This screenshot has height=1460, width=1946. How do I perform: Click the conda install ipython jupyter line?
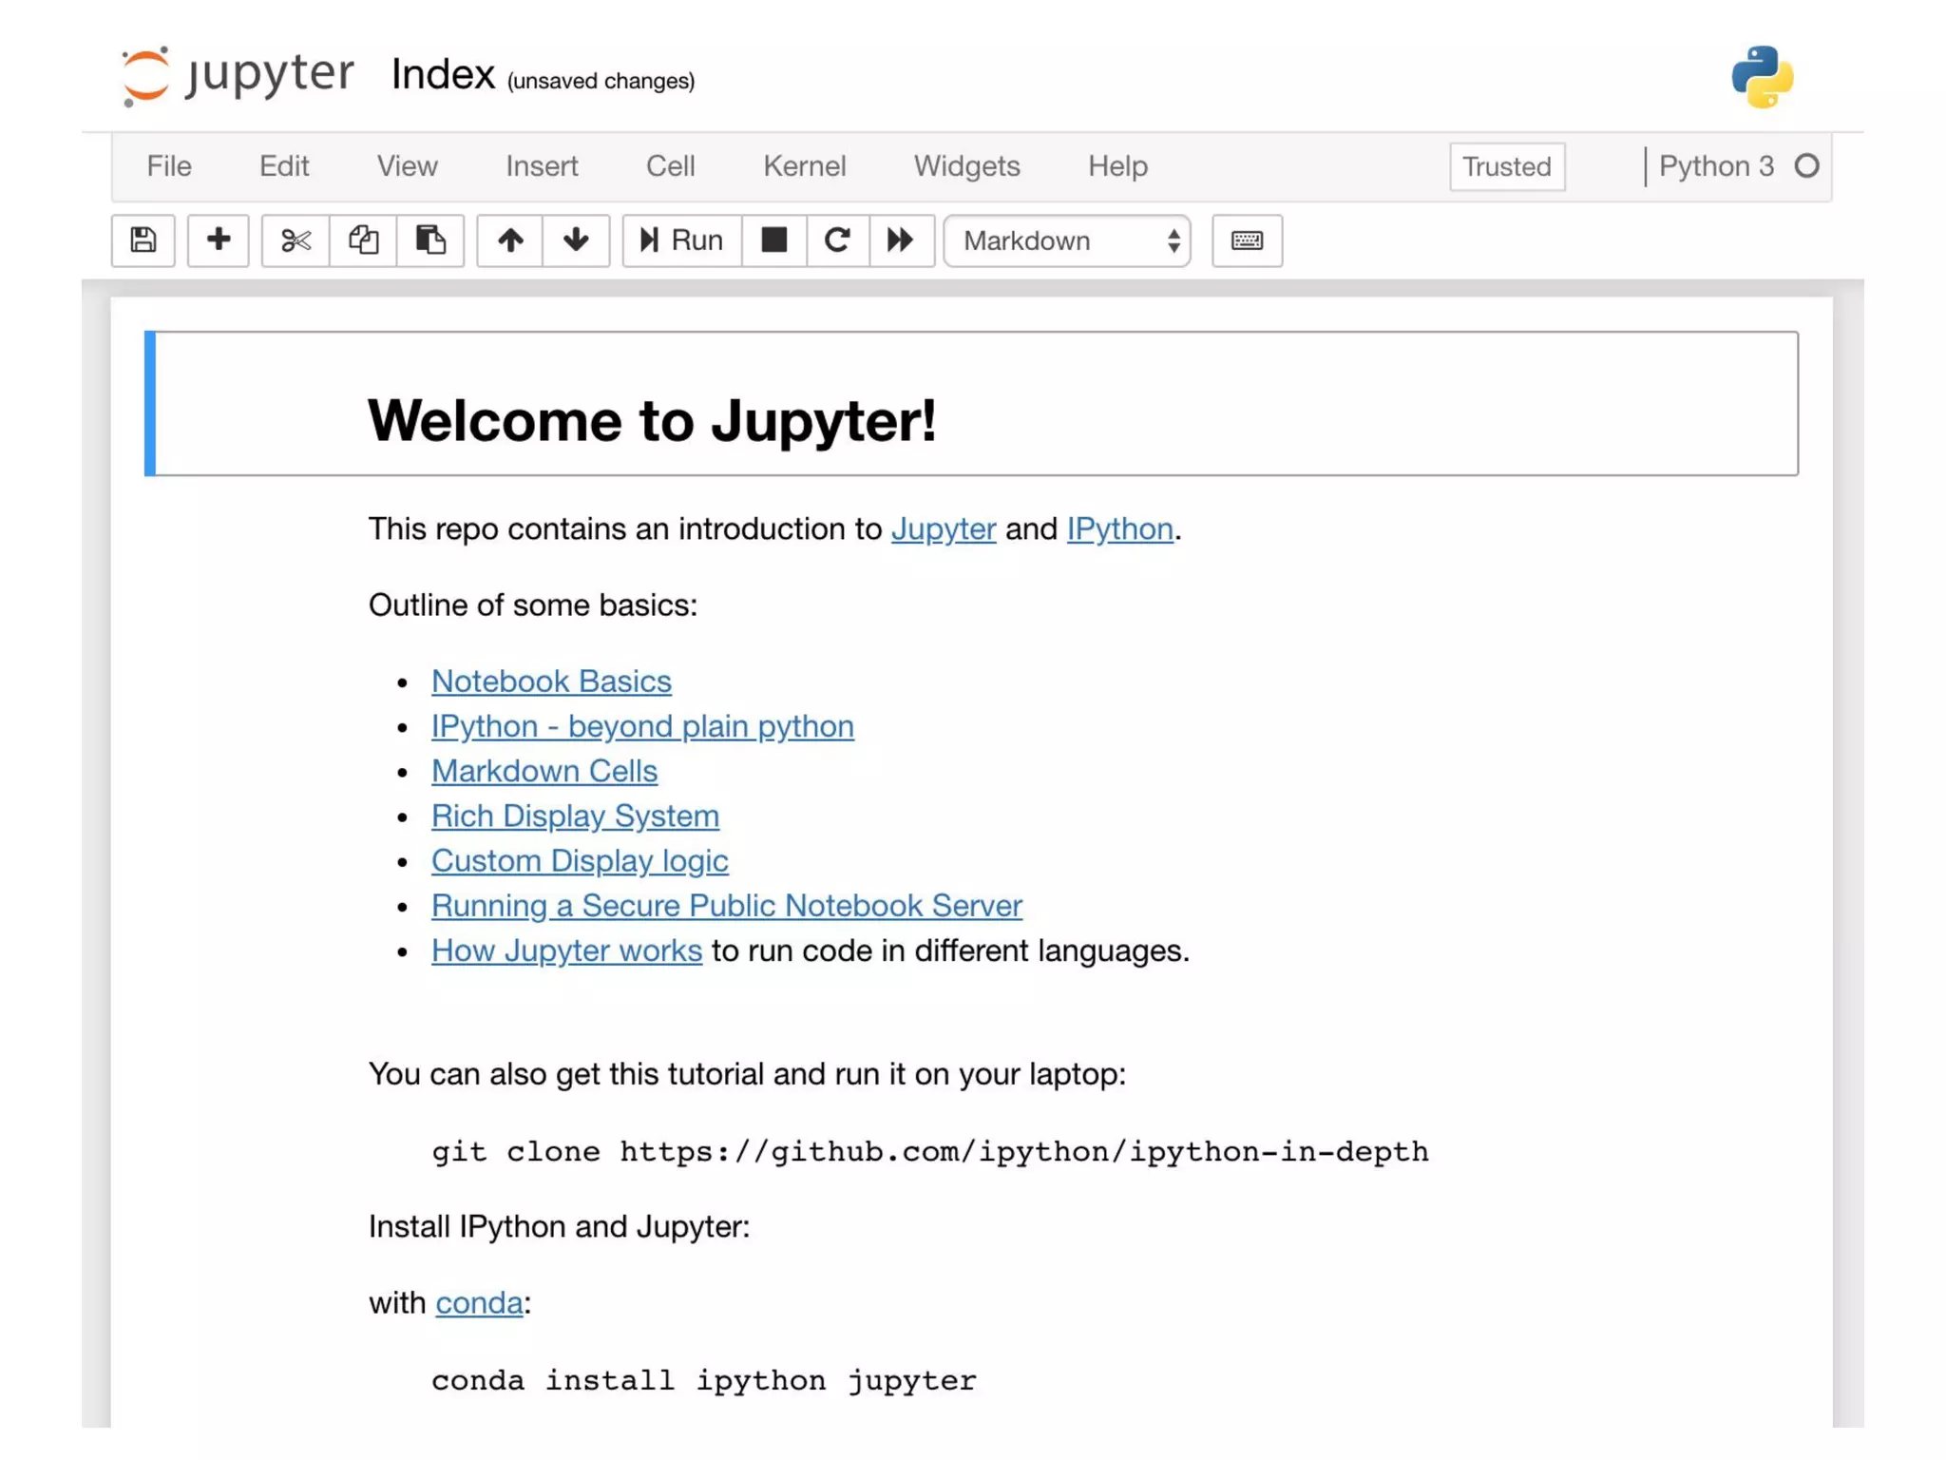[x=703, y=1381]
